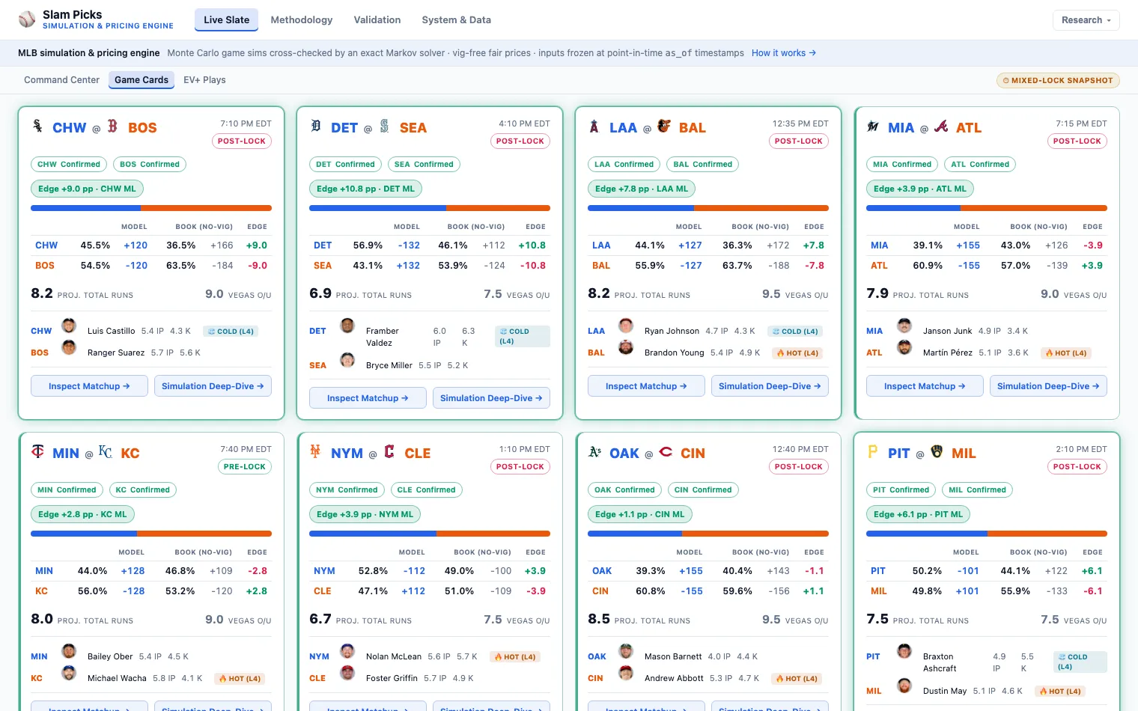Open Simulation Deep-Dive for CHW @ BOS
This screenshot has height=711, width=1138.
(213, 386)
